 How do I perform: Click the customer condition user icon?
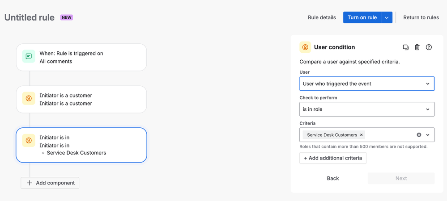29,99
